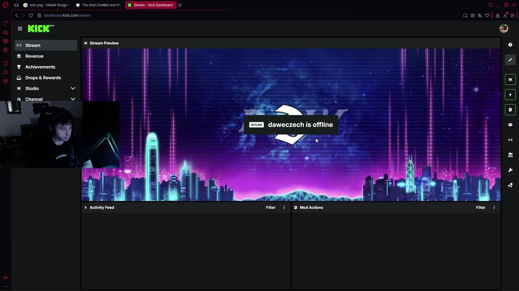The height and width of the screenshot is (291, 519).
Task: Take a snapshot with the browser toolbar icon
Action: coord(465,15)
